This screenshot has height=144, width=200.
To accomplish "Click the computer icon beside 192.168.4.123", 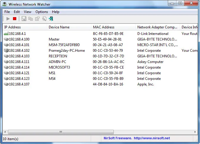I will [x=6, y=79].
